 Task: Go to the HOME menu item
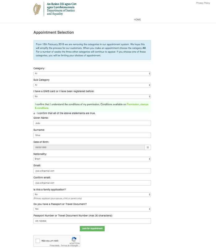[137, 19]
